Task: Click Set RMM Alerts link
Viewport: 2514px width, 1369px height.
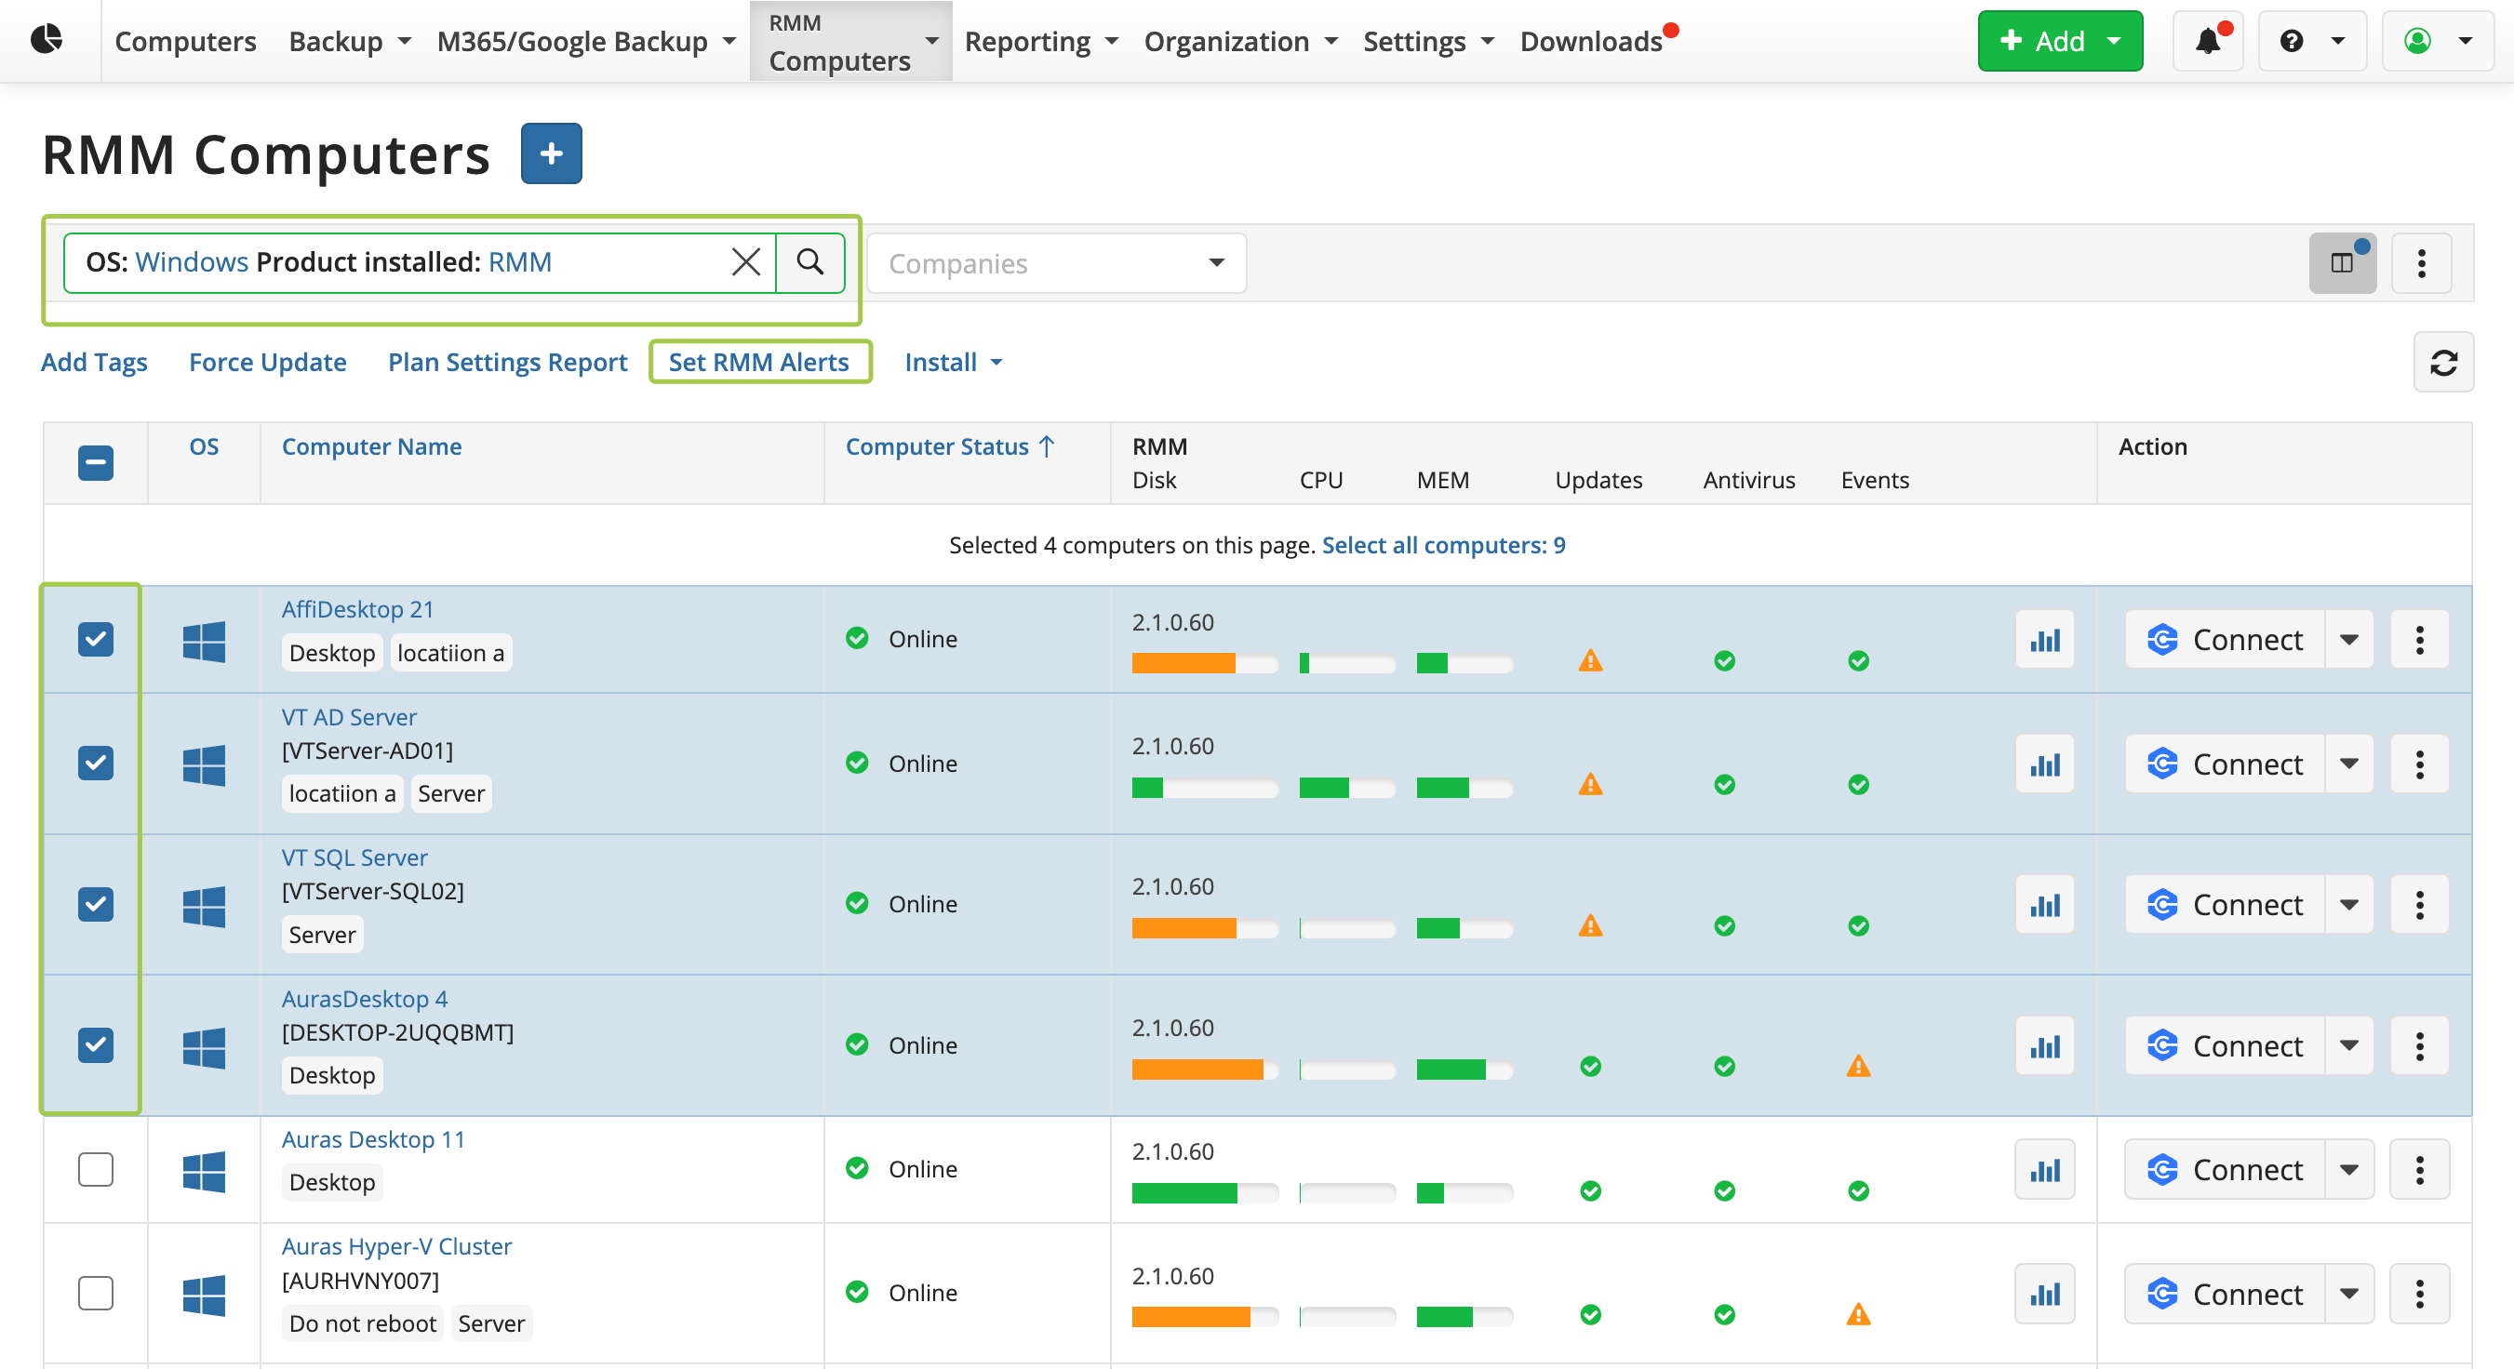Action: point(758,362)
